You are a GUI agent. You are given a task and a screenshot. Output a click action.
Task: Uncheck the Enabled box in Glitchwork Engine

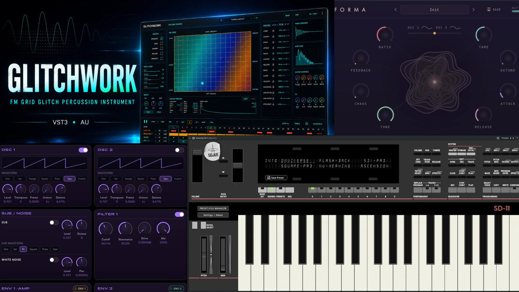161,38
